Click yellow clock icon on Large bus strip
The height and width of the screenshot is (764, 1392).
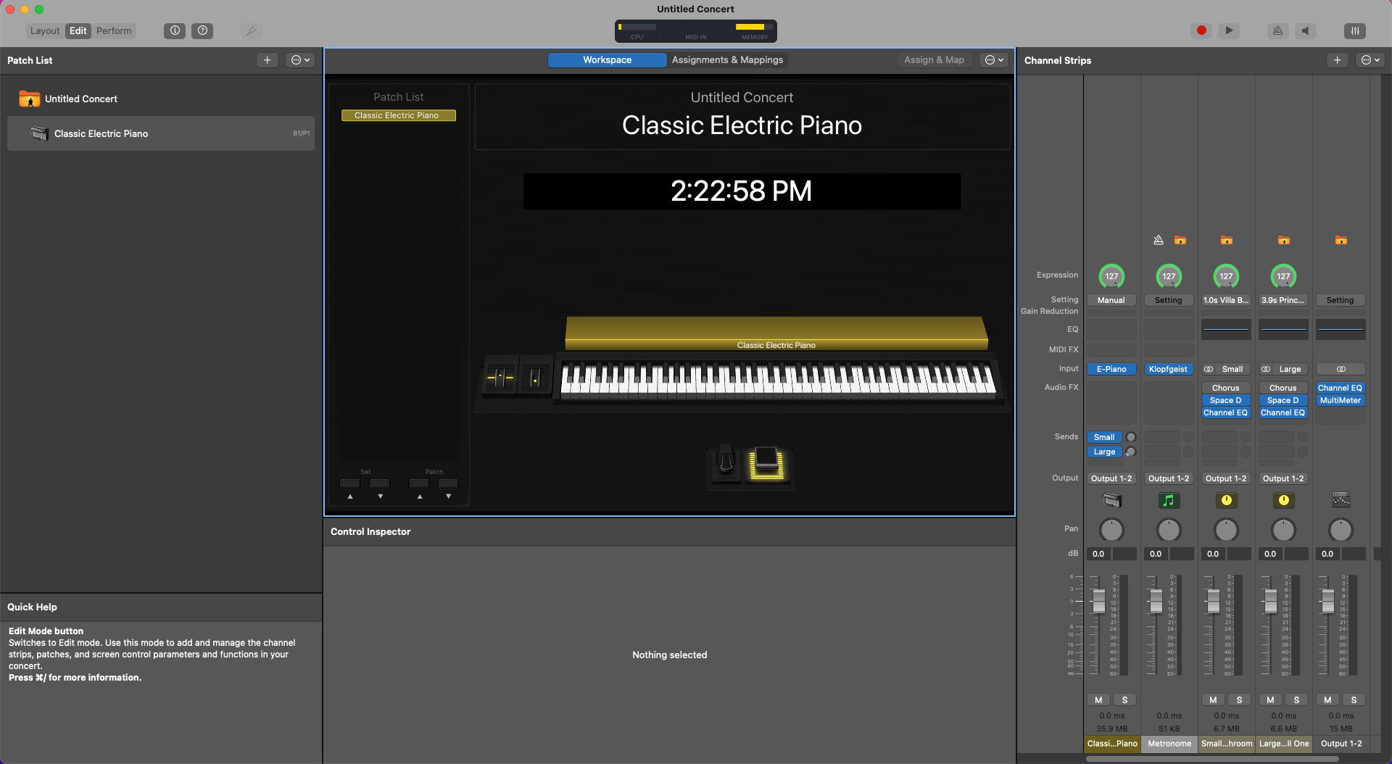tap(1283, 500)
